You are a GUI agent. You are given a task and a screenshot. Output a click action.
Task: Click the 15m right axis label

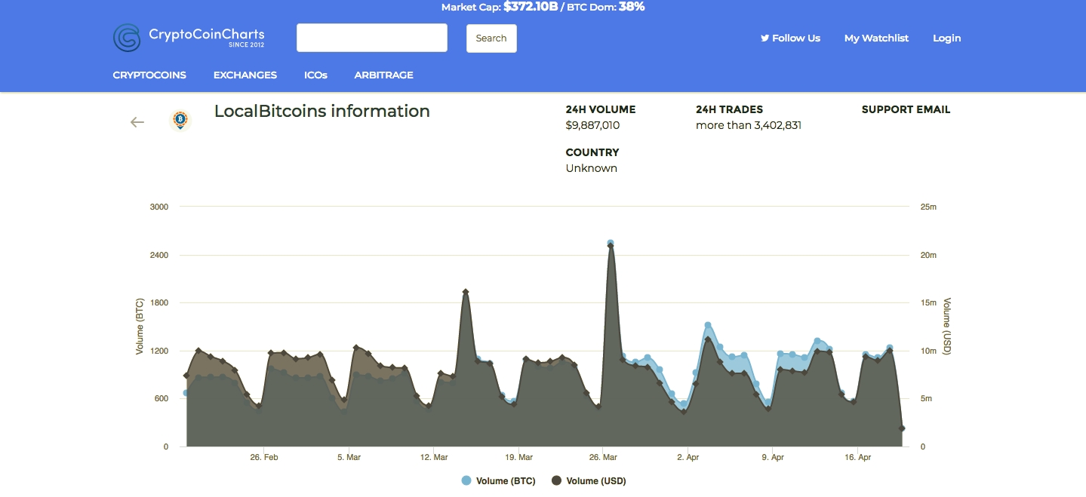(x=929, y=303)
